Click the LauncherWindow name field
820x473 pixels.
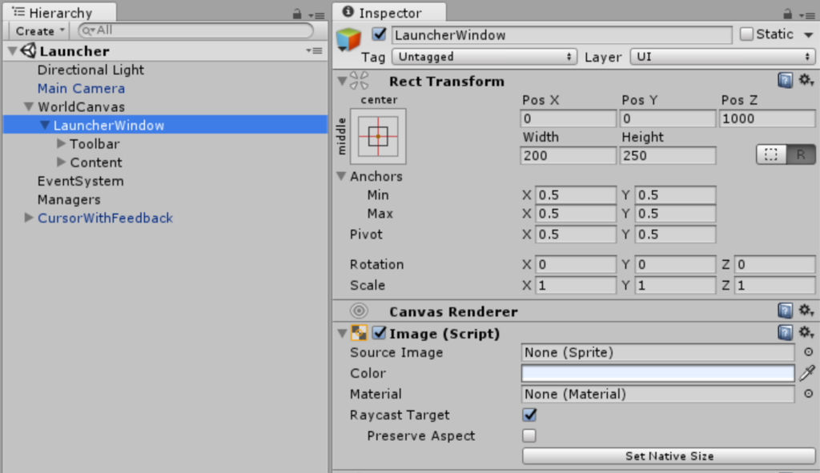tap(561, 35)
